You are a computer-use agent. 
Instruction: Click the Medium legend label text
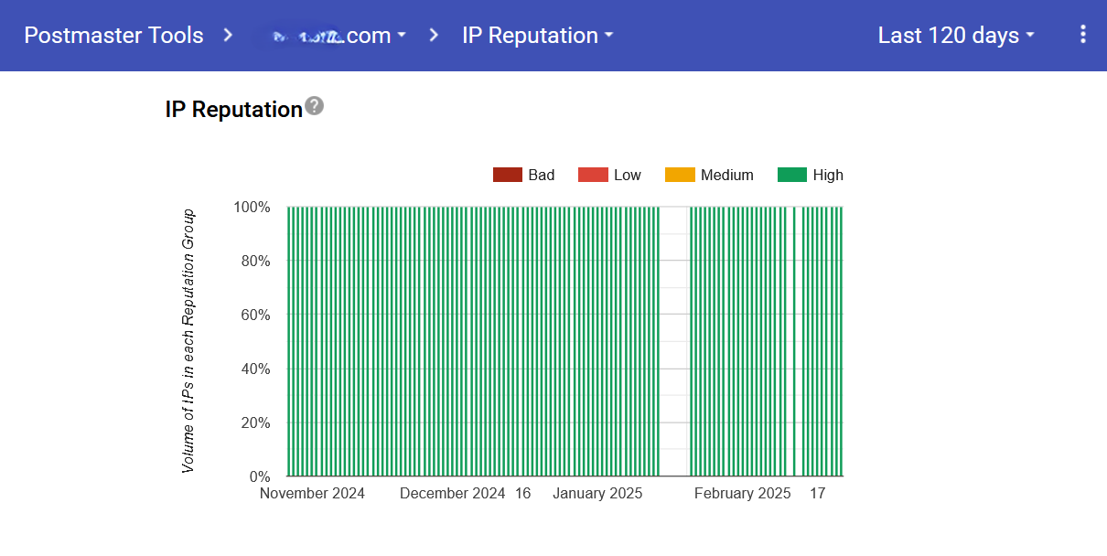pos(727,175)
